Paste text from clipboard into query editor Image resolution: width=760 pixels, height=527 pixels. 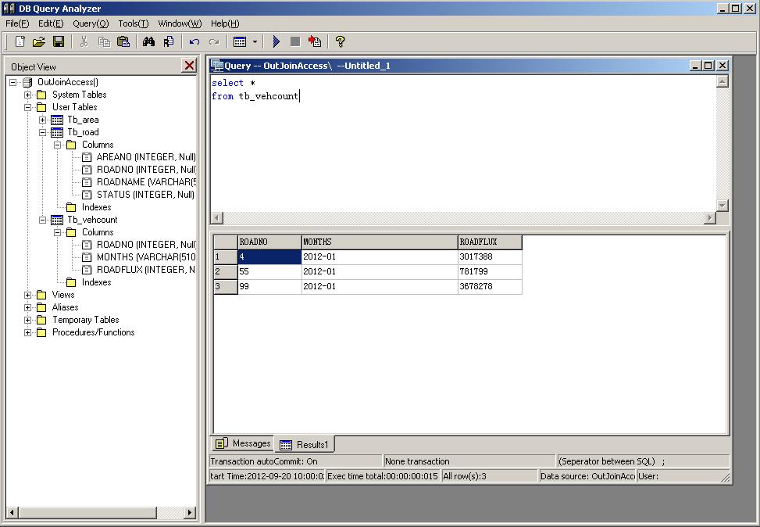pyautogui.click(x=124, y=41)
